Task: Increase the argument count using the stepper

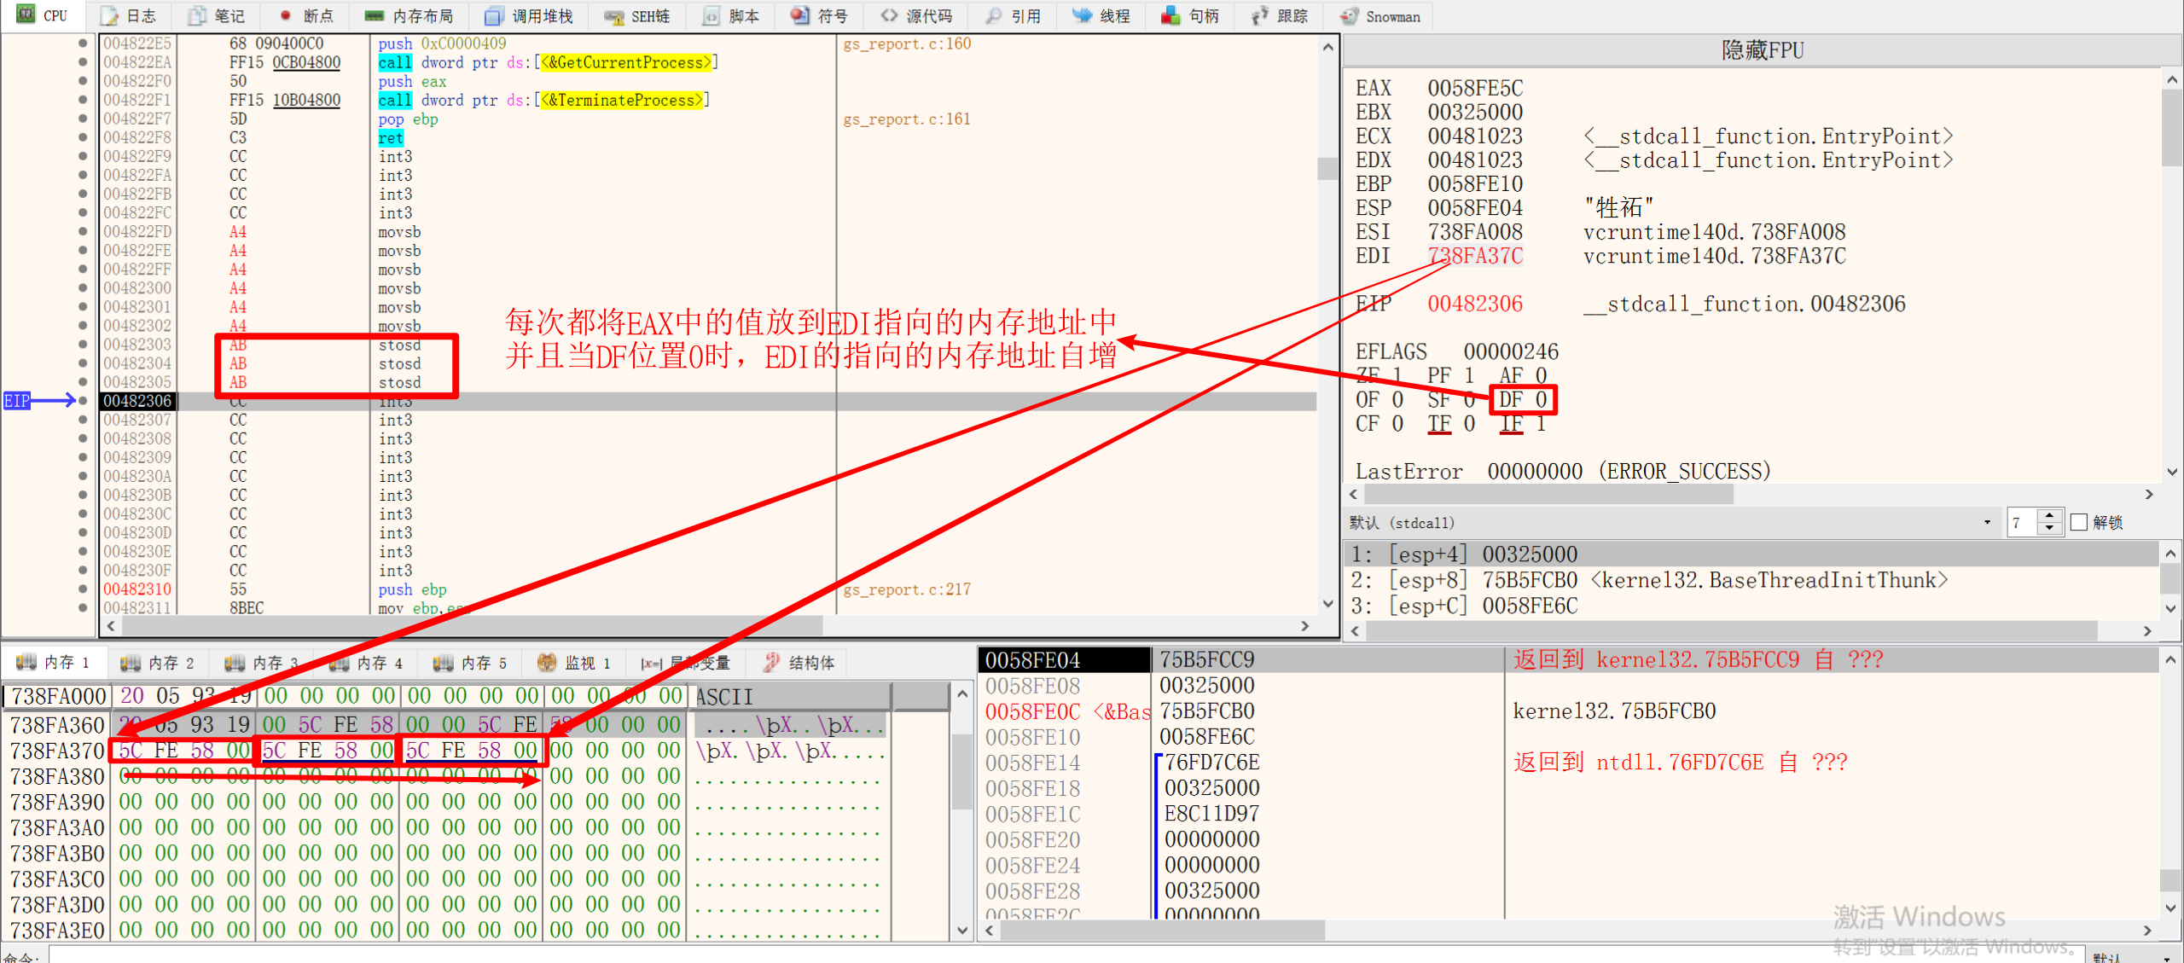Action: (2051, 516)
